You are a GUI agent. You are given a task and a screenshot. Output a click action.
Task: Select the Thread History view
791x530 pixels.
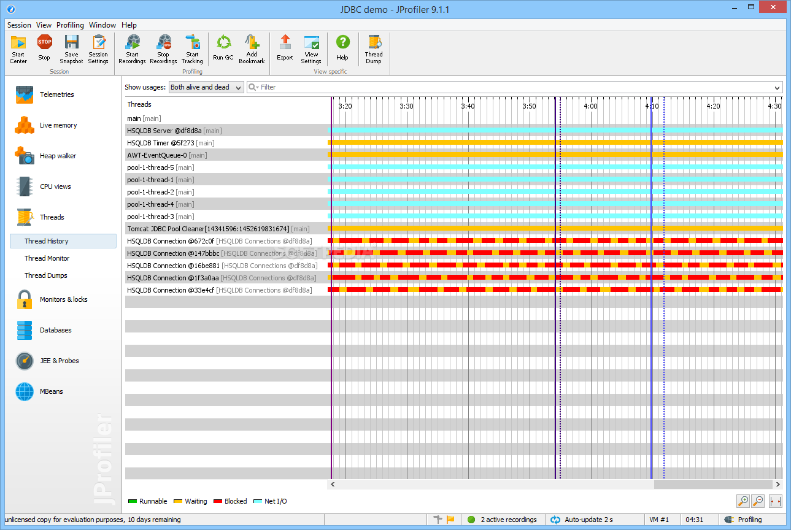click(63, 241)
